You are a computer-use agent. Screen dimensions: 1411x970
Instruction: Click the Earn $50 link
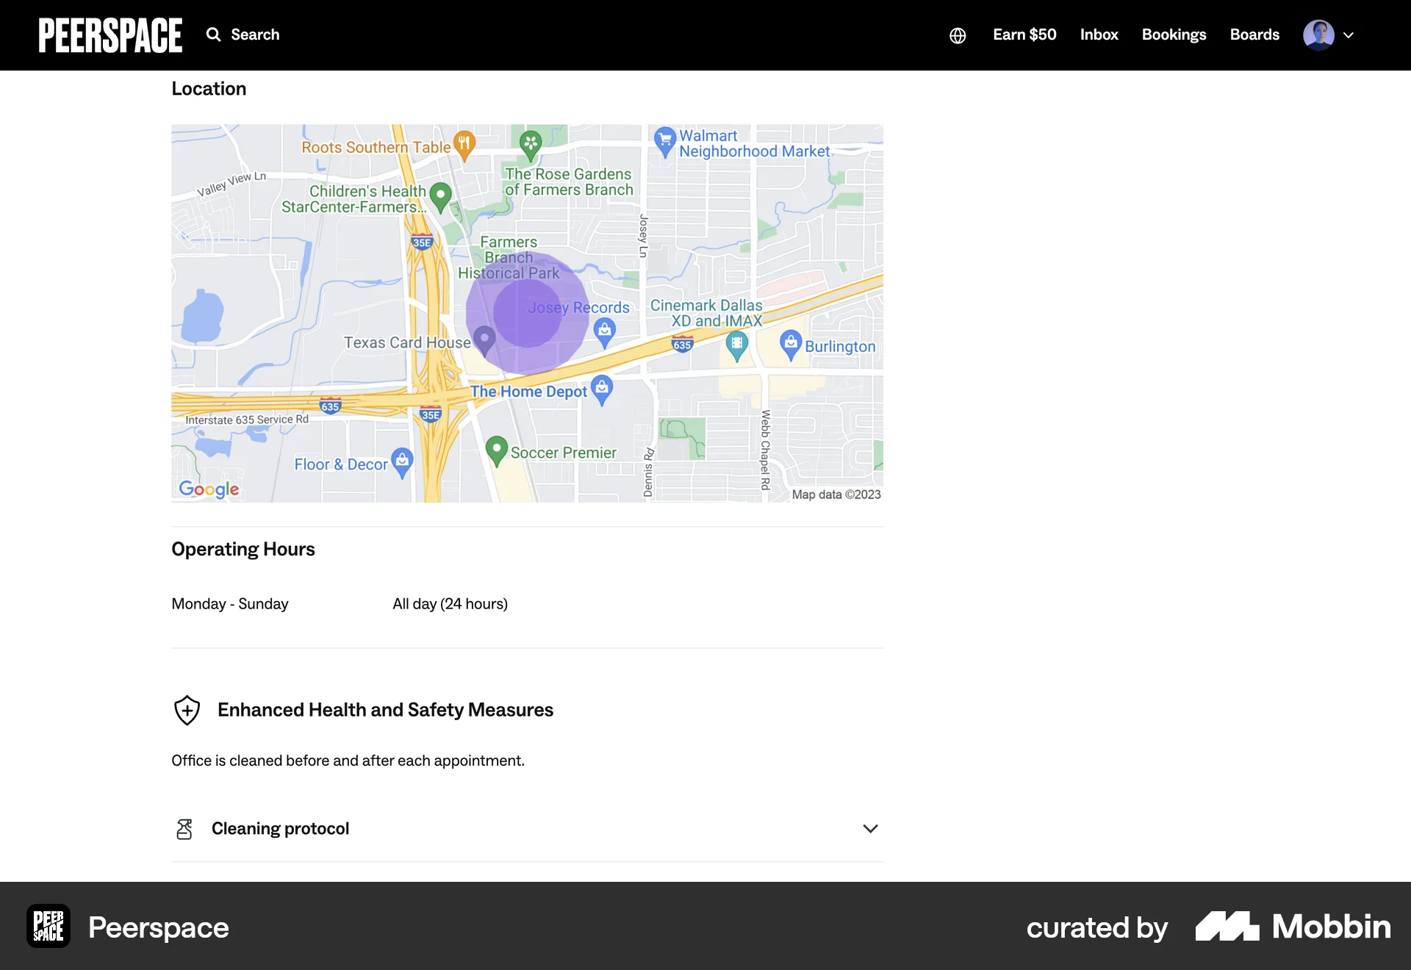coord(1024,35)
